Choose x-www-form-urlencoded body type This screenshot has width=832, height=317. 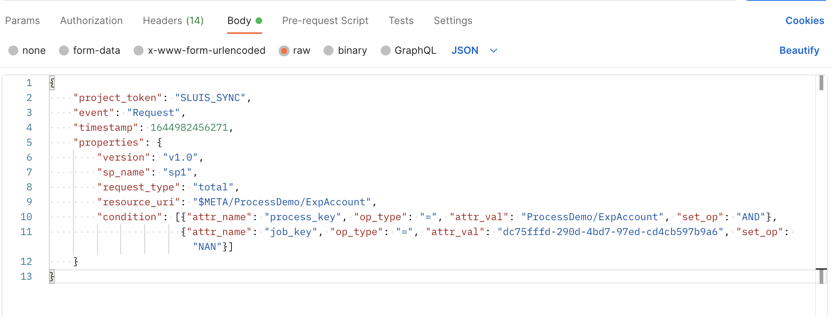[x=199, y=50]
